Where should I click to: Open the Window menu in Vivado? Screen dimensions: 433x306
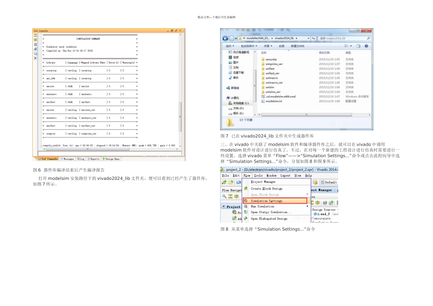tap(271, 175)
